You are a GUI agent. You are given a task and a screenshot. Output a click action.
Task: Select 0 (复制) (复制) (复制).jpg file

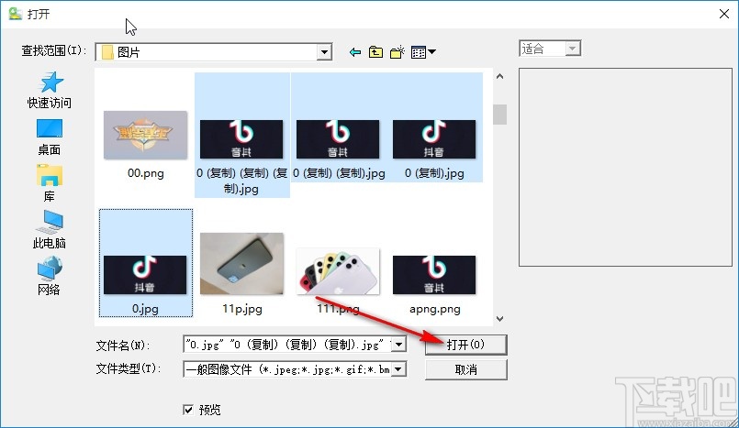click(x=241, y=135)
